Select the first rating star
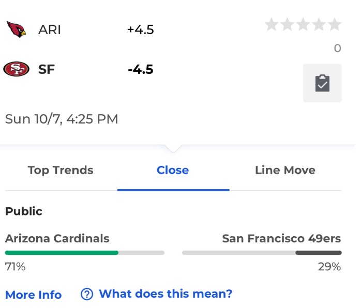This screenshot has width=361, height=308. pos(272,24)
